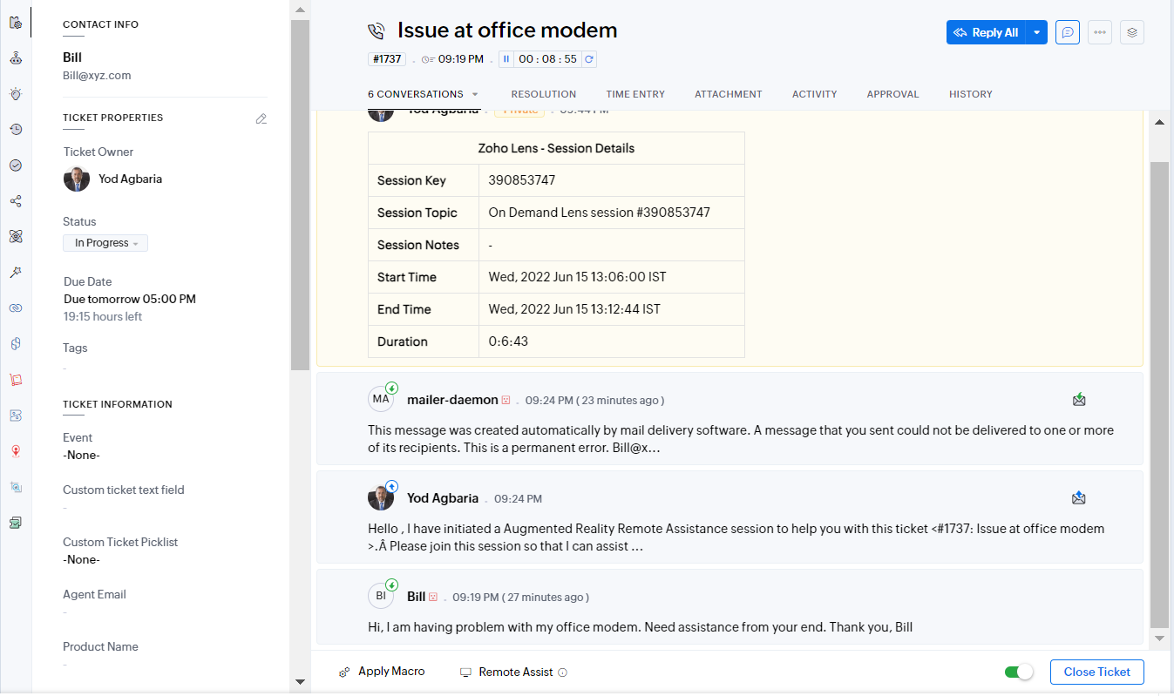This screenshot has height=696, width=1174.
Task: Click the layers stack icon in the header
Action: pos(1132,32)
